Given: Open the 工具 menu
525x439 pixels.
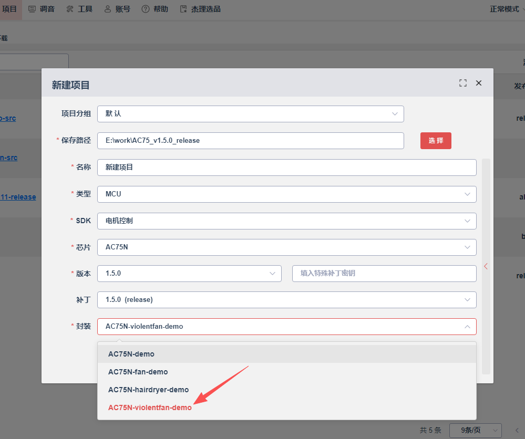Looking at the screenshot, I should point(79,9).
